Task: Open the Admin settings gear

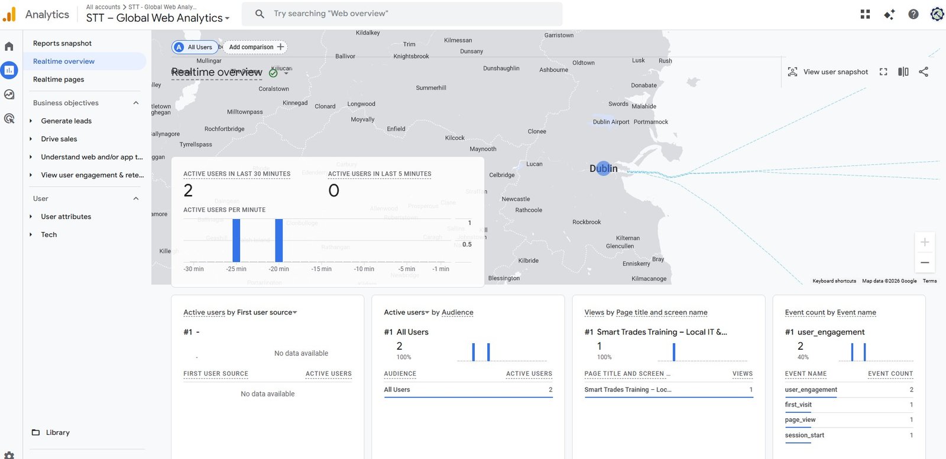Action: pos(9,455)
